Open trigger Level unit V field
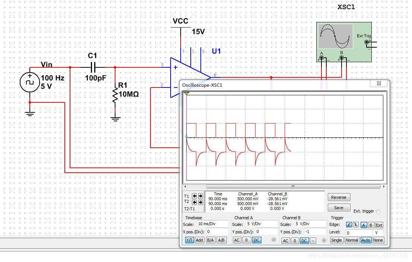 click(x=378, y=233)
